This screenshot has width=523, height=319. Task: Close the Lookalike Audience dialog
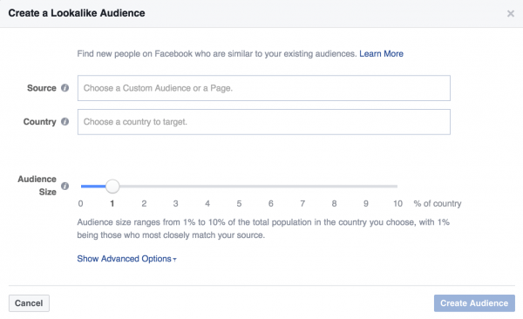510,13
